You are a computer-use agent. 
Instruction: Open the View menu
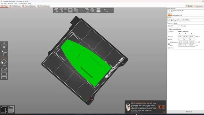pos(16,4)
